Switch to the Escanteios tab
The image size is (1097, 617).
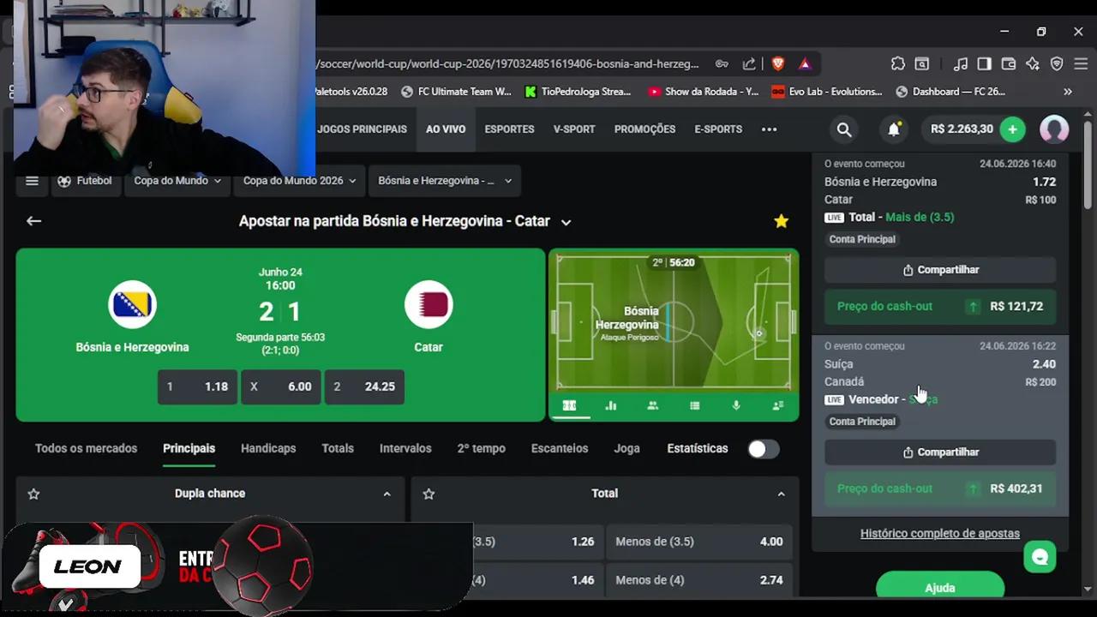[560, 448]
